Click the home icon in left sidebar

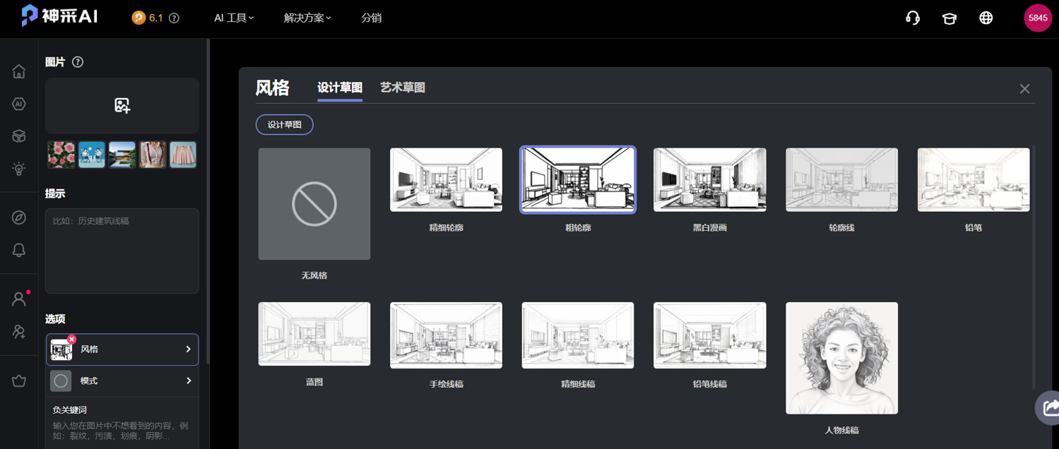coord(19,71)
